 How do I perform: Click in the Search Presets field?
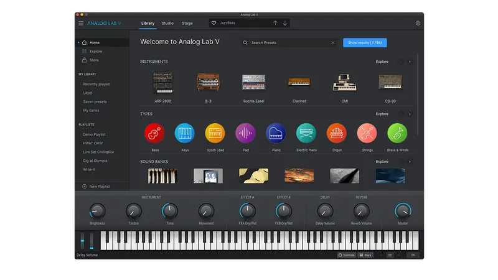pos(289,42)
